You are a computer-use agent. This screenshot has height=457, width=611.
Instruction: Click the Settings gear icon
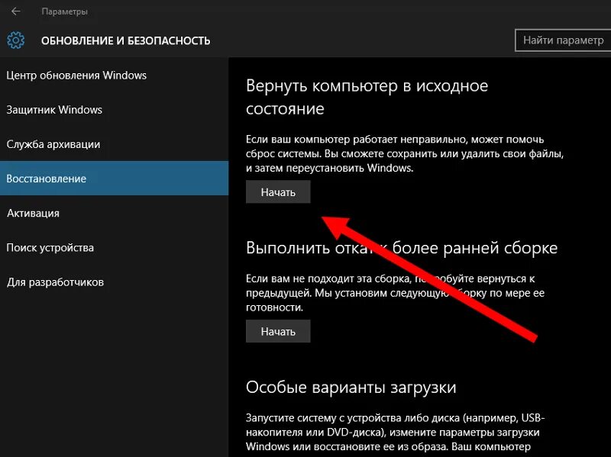coord(17,40)
